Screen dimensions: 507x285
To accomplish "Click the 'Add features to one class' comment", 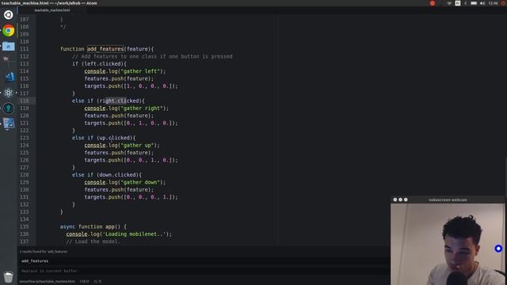I will (152, 56).
